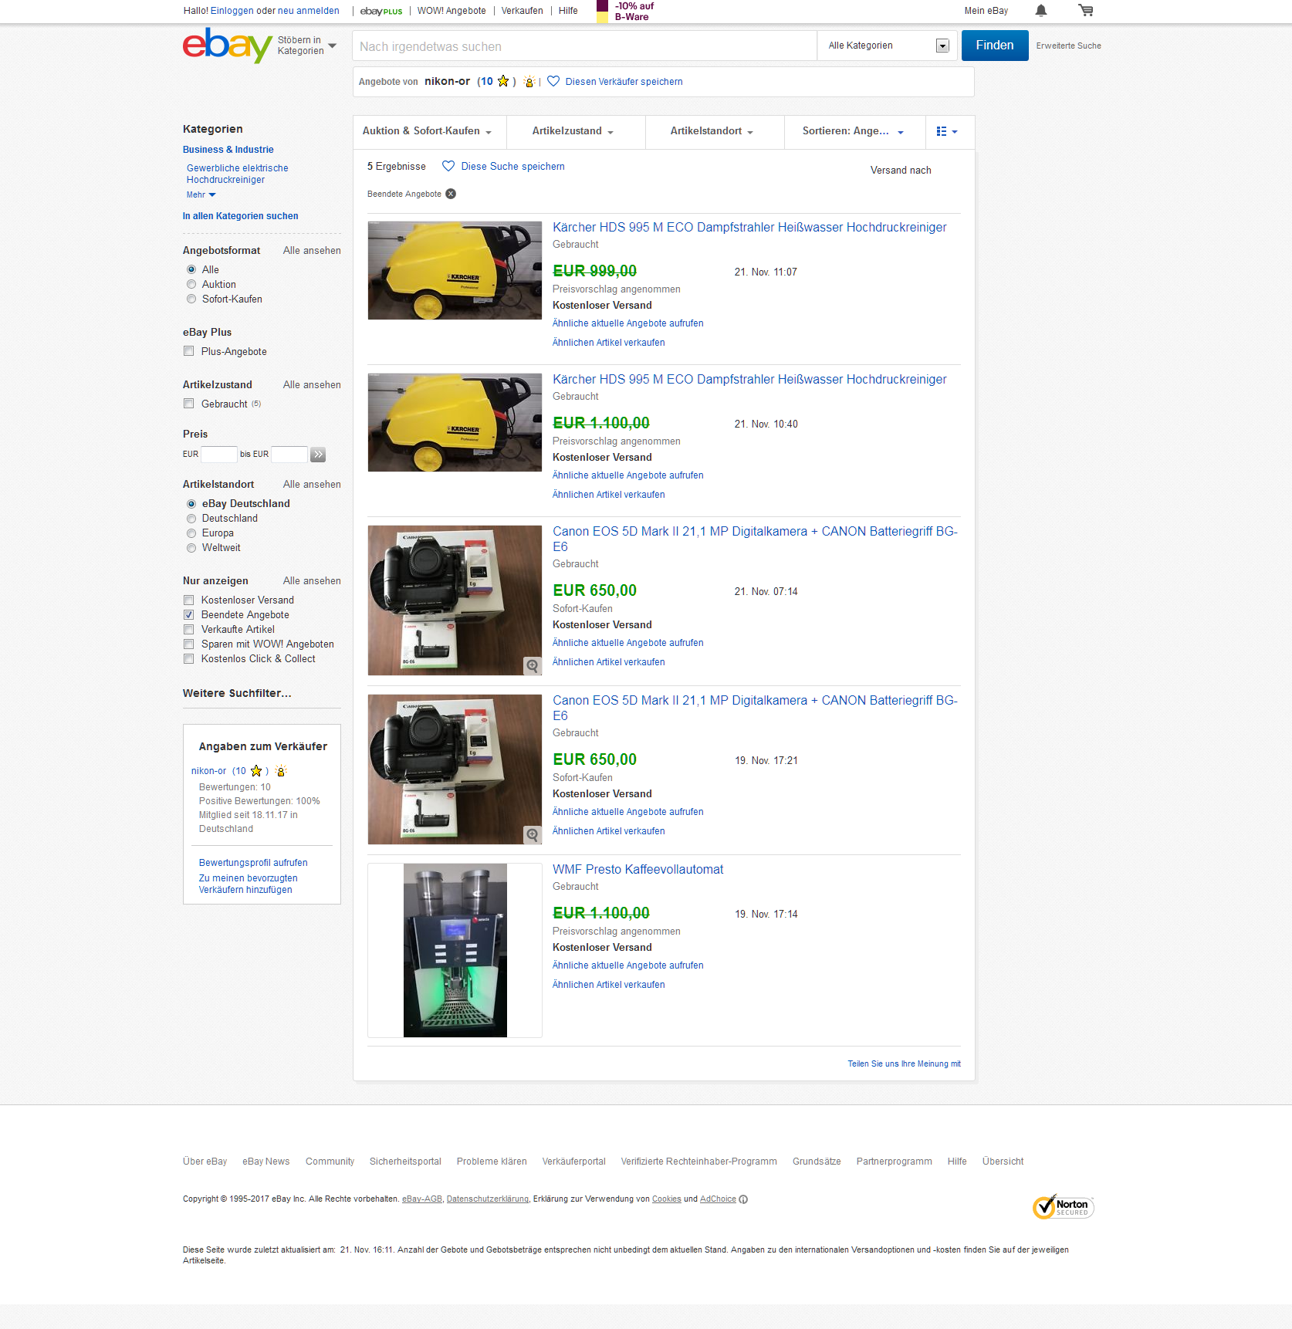1292x1329 pixels.
Task: Open 'Hilfe' in top menu
Action: [568, 11]
